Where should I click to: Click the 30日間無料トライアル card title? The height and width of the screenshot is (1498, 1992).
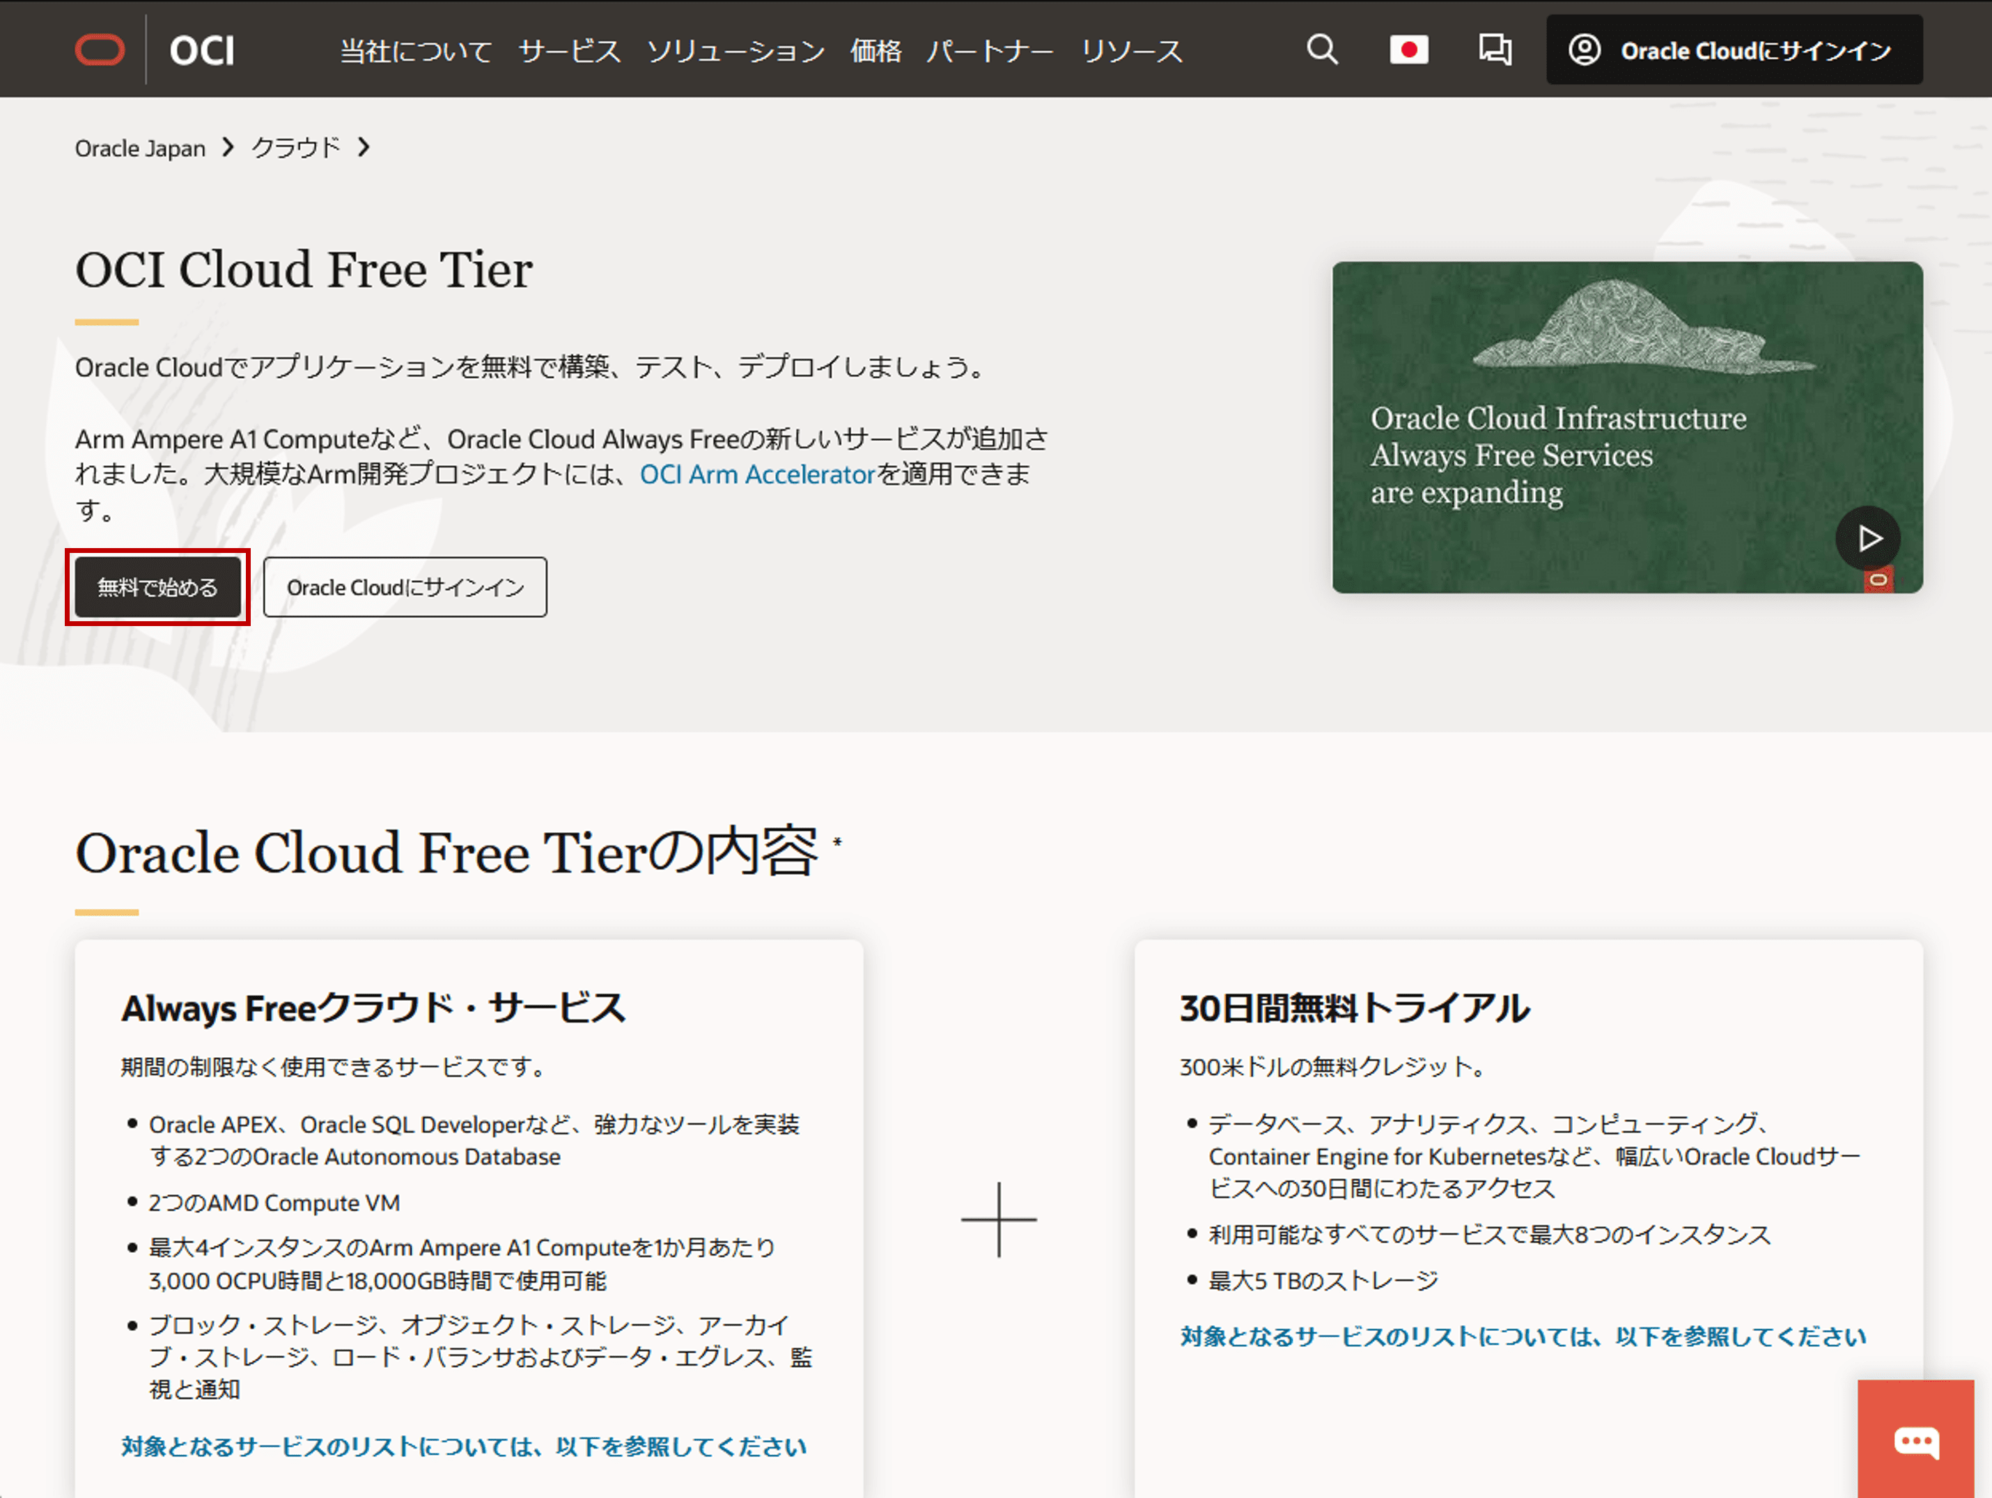(1355, 1008)
